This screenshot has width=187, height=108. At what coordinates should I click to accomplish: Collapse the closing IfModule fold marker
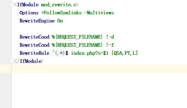click(x=11, y=61)
